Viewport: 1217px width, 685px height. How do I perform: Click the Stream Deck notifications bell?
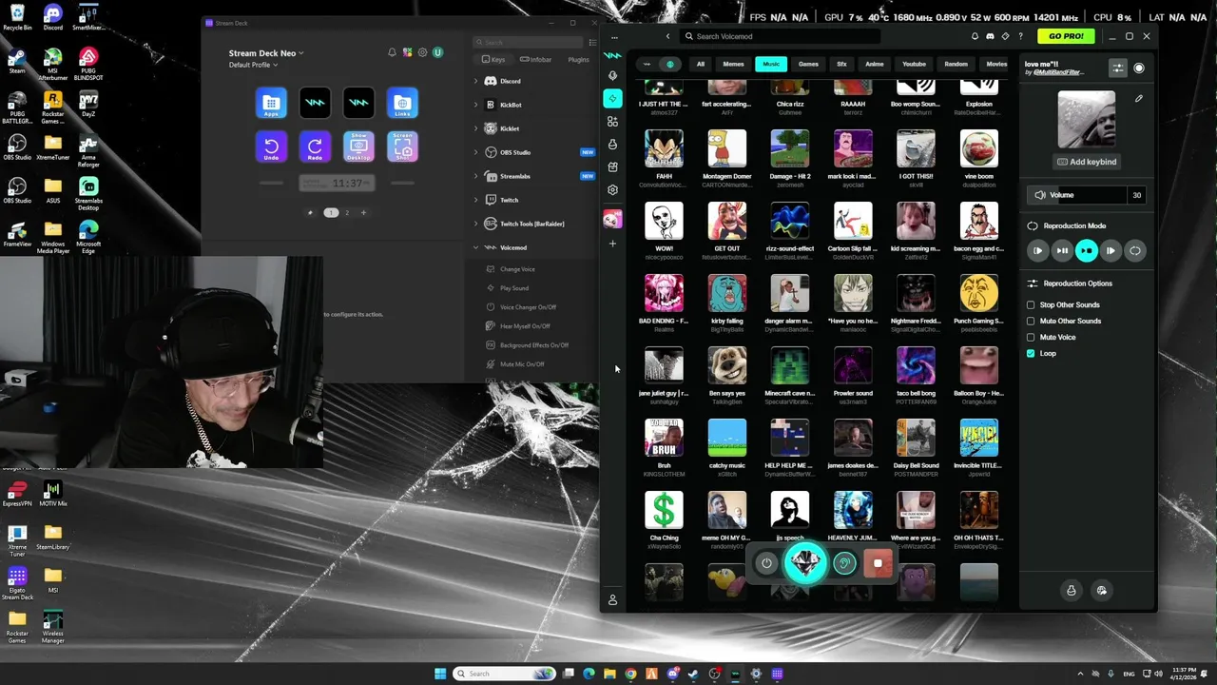coord(392,52)
